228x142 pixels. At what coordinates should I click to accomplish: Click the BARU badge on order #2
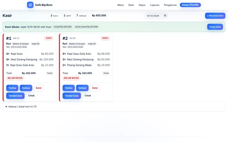pyautogui.click(x=105, y=38)
